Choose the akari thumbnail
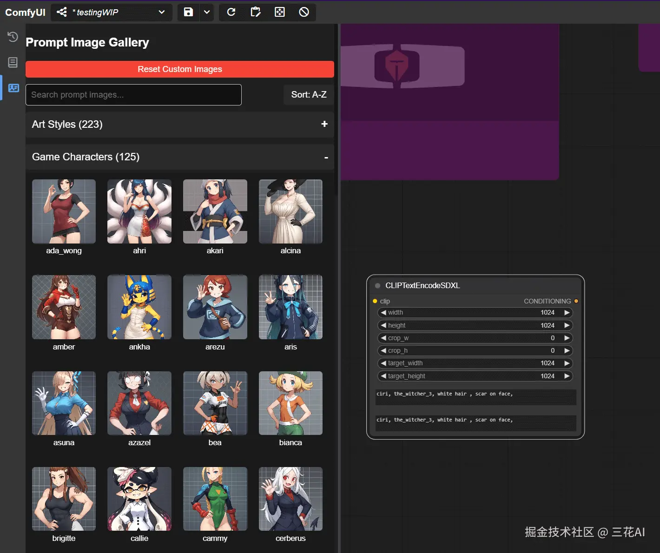Screen dimensions: 660x553 click(215, 211)
